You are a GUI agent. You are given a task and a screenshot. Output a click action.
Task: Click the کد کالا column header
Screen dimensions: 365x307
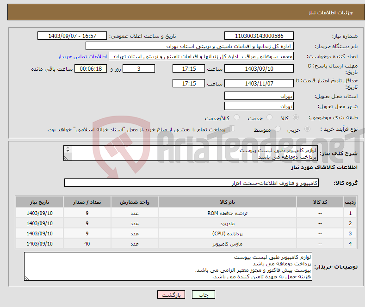click(320, 202)
